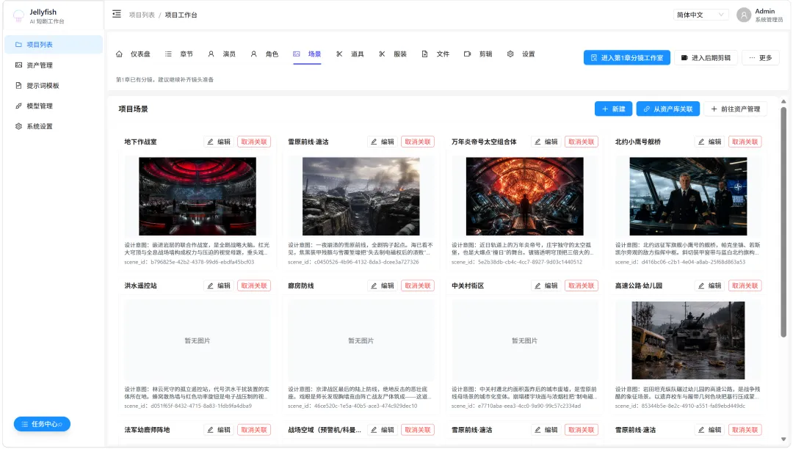Unlink the 地下作战室 scene via 取消关联
This screenshot has height=449, width=793.
(x=254, y=142)
